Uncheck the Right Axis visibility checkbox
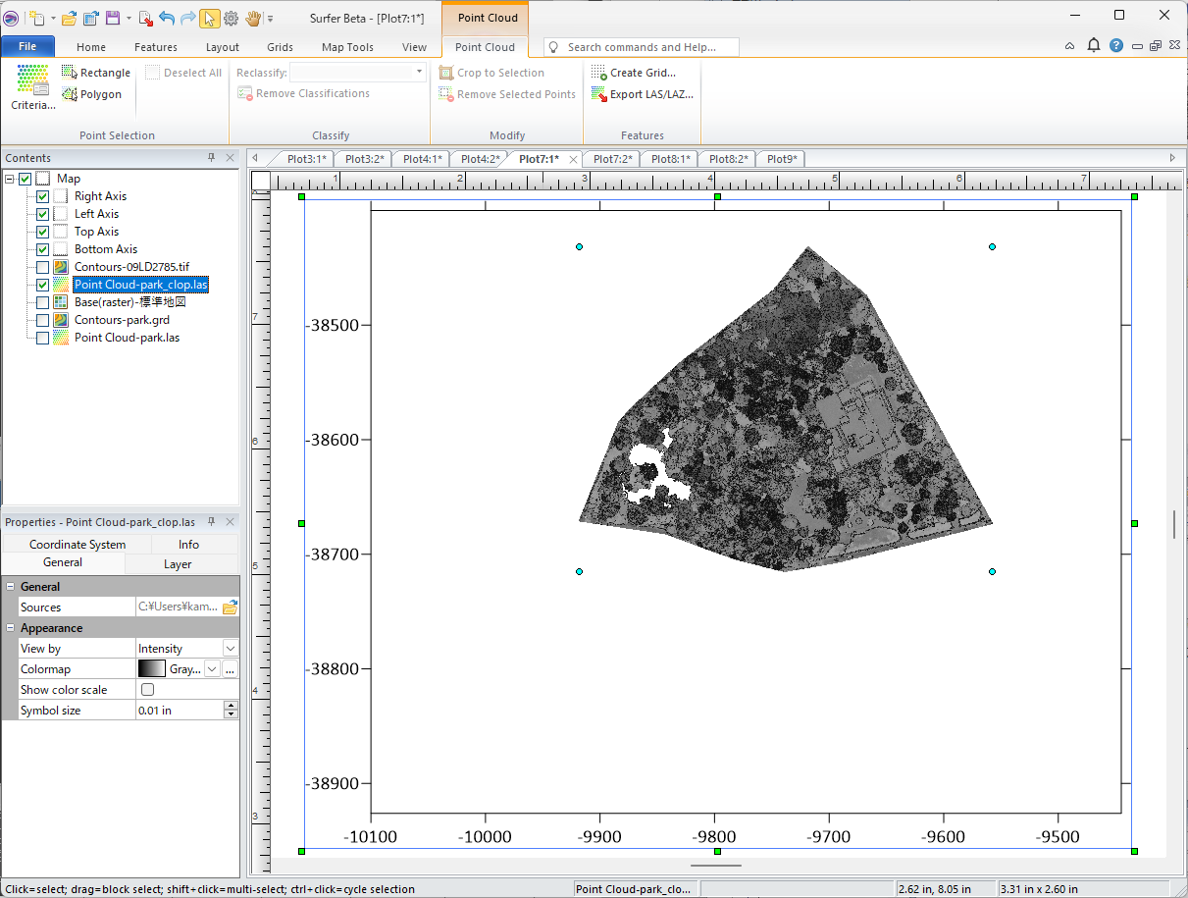This screenshot has height=898, width=1188. [42, 196]
